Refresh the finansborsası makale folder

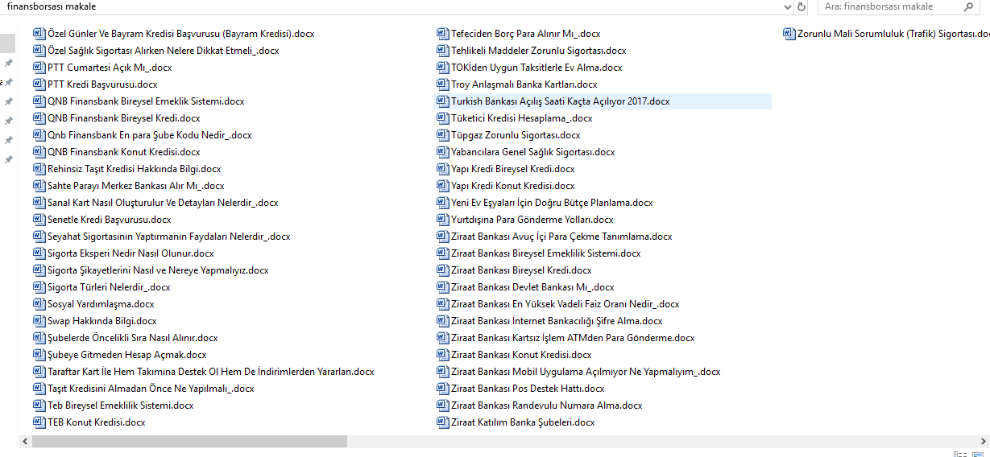[802, 6]
